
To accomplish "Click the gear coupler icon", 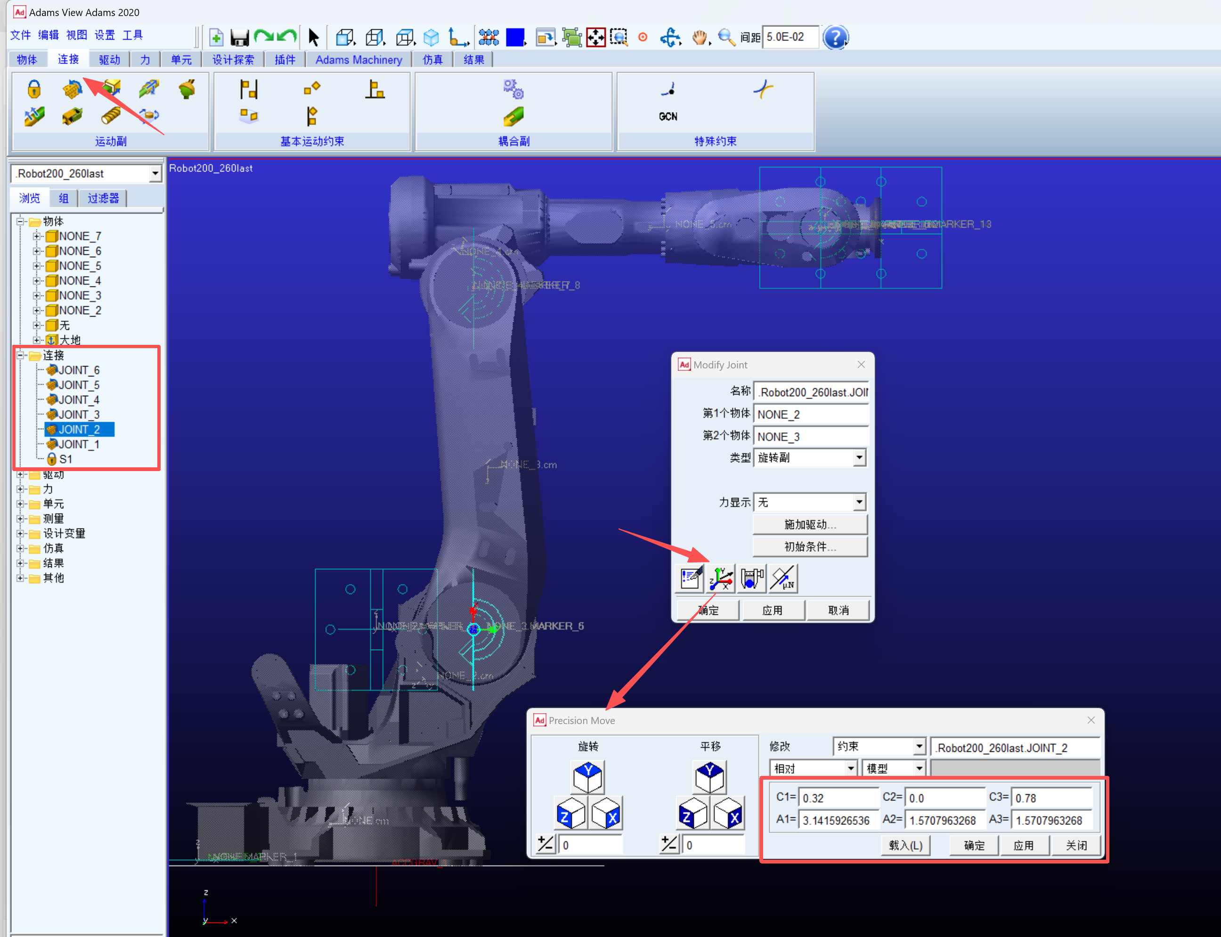I will tap(513, 89).
